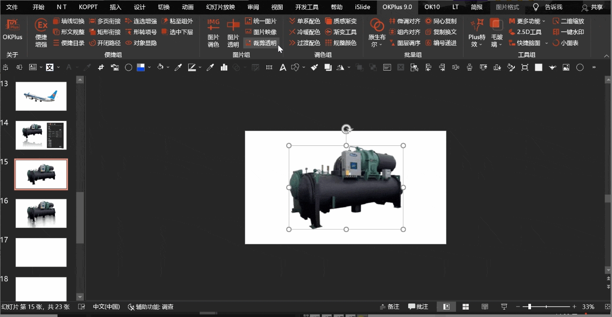
Task: Select slide 13 airplane thumbnail
Action: [x=41, y=96]
